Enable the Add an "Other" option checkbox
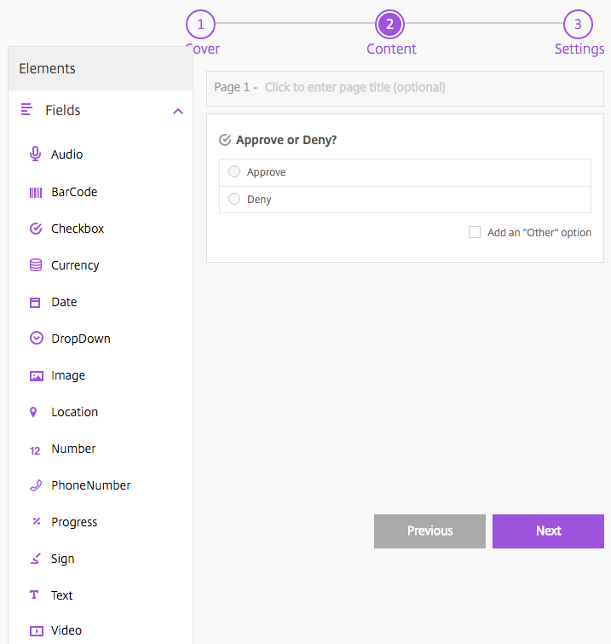Screen dimensions: 611x644 [475, 232]
